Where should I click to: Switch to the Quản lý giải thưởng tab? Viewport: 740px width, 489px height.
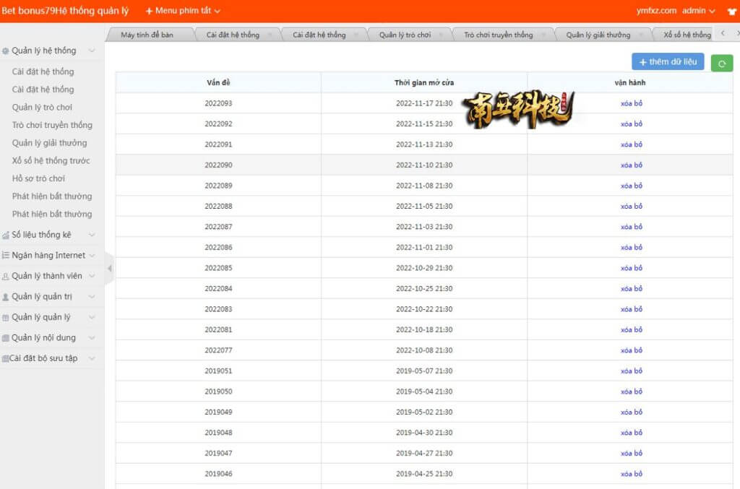[x=598, y=35]
